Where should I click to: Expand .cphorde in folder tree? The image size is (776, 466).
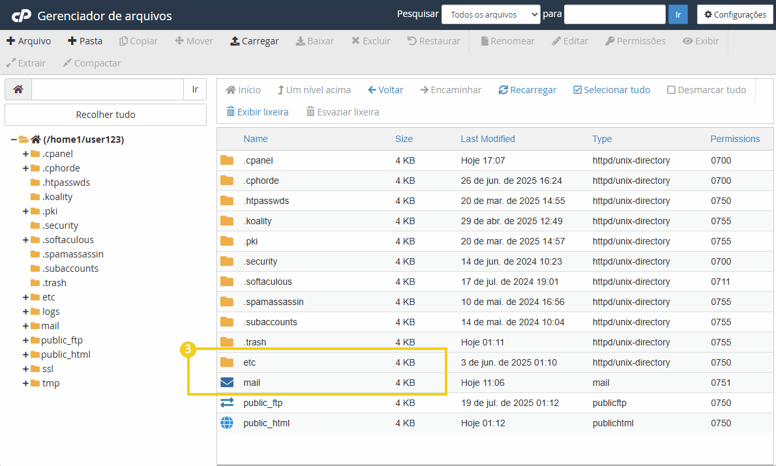[x=25, y=168]
